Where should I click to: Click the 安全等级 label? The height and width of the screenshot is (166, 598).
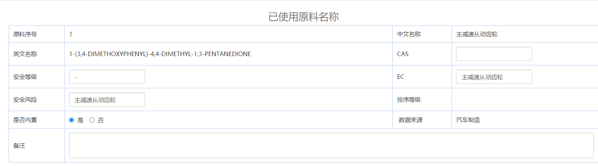click(x=25, y=77)
